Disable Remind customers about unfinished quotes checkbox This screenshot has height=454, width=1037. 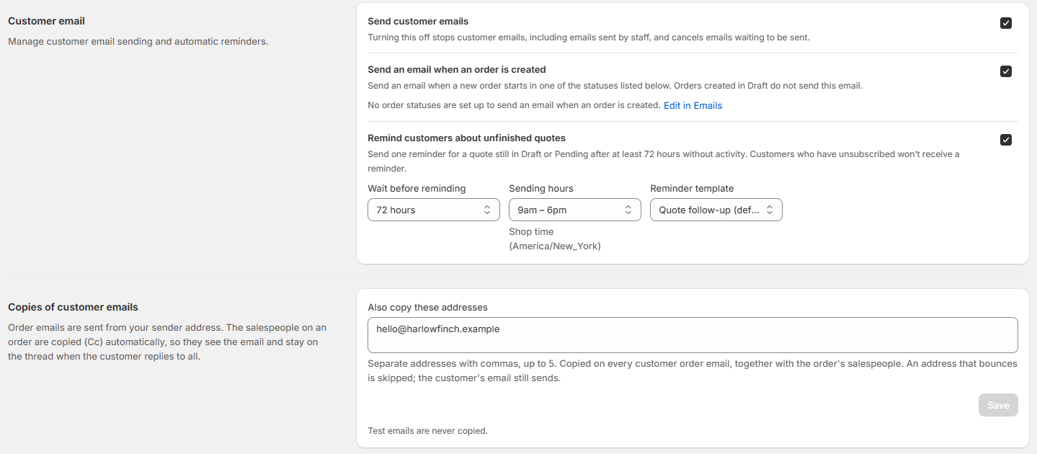pyautogui.click(x=1006, y=140)
